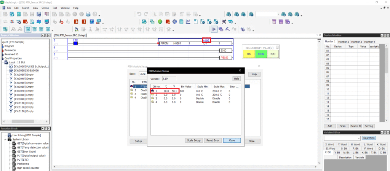The height and width of the screenshot is (171, 390).
Task: Select the D: Word option in Variable Editor
Action: coord(330,148)
